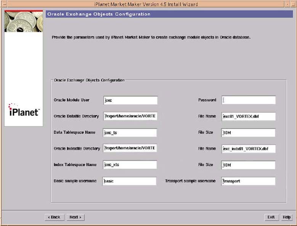The image size is (297, 226).
Task: Select the Oracle Datafile Directory field
Action: 130,116
